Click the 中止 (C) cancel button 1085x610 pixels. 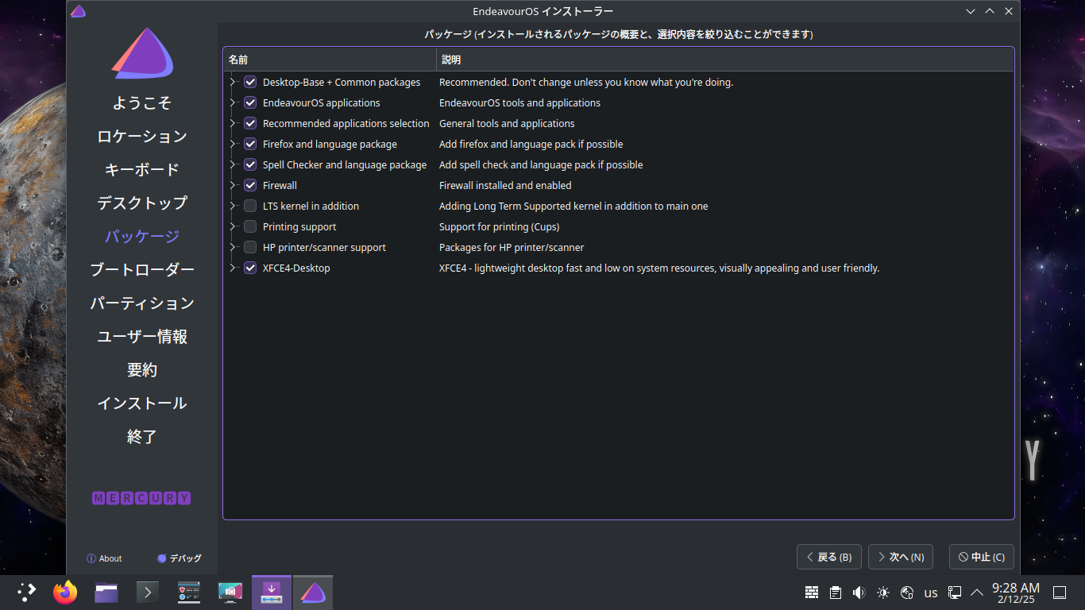click(x=982, y=557)
